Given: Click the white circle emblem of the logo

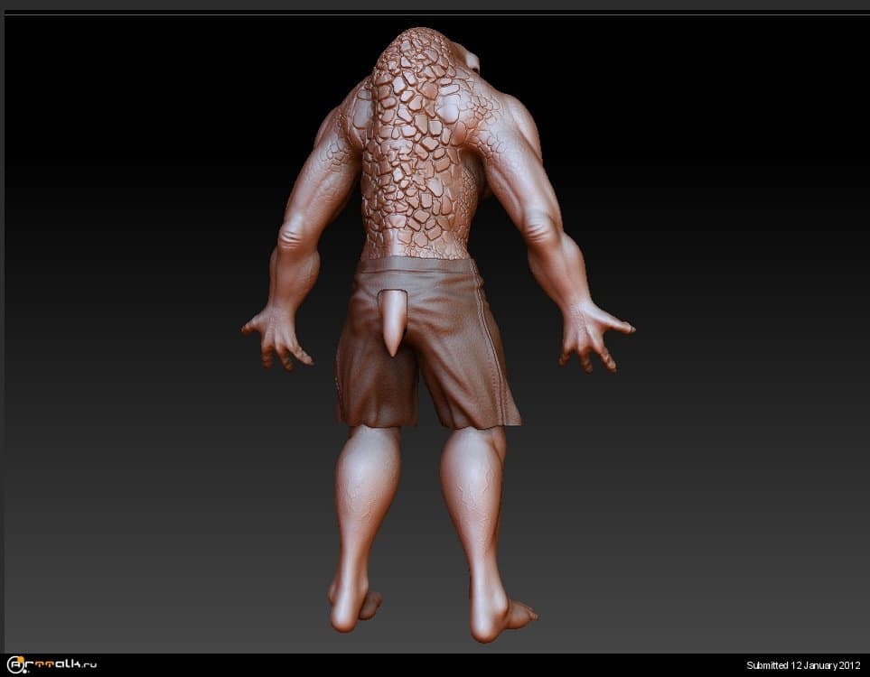Looking at the screenshot, I should pyautogui.click(x=14, y=664).
